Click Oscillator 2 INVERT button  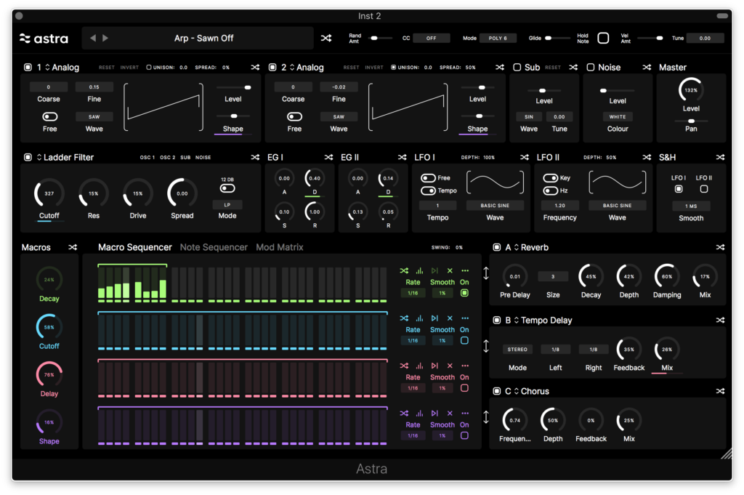pyautogui.click(x=374, y=68)
